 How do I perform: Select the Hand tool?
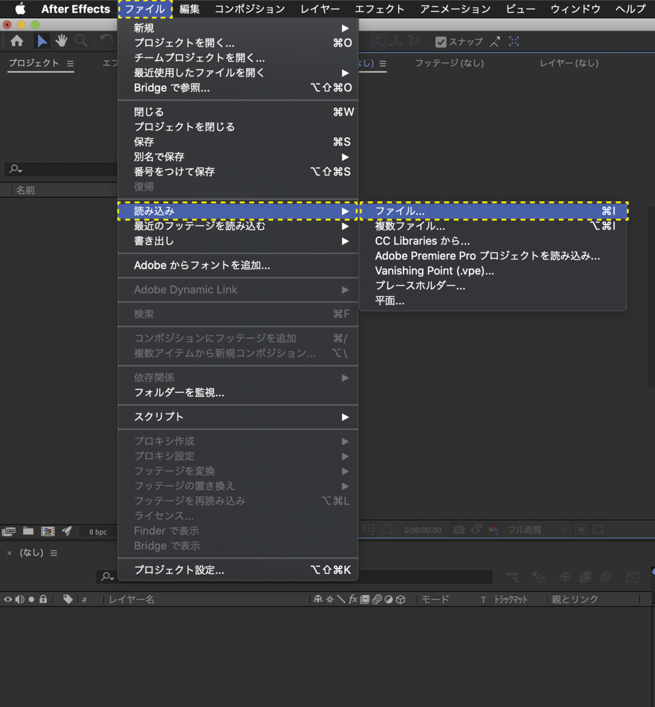coord(61,41)
